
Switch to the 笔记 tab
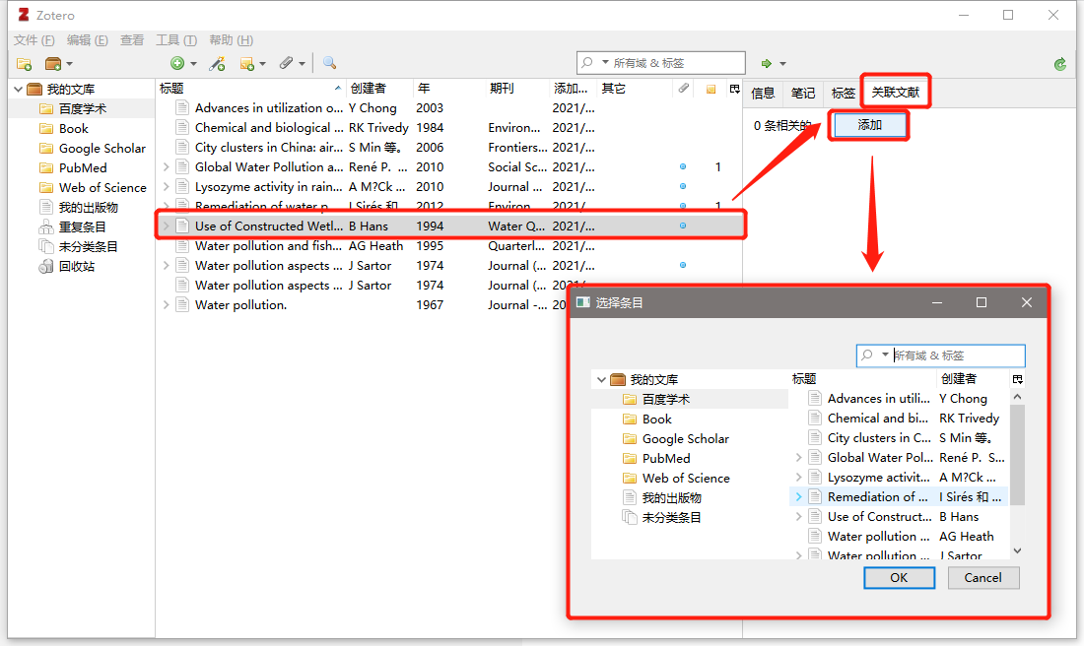tap(803, 93)
